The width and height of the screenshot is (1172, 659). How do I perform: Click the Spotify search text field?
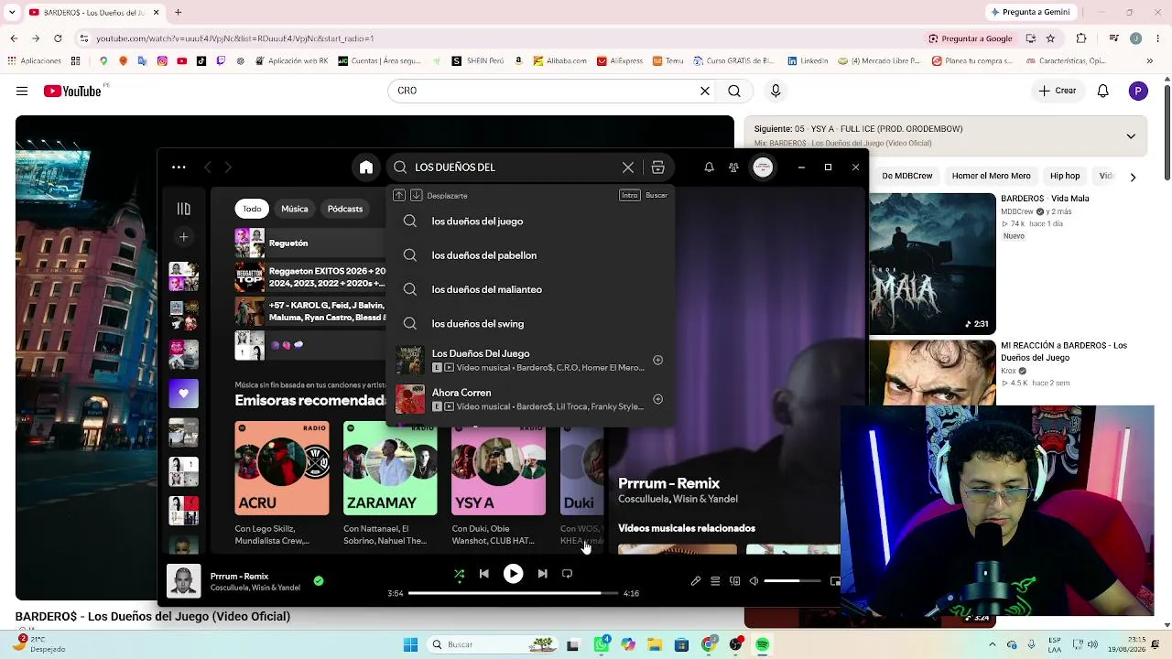point(513,167)
